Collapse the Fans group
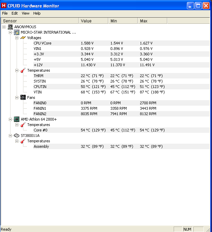This screenshot has width=212, height=232. tap(17, 97)
